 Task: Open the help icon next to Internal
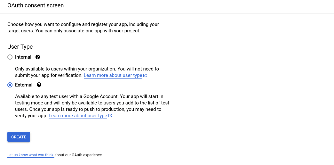pos(38,57)
